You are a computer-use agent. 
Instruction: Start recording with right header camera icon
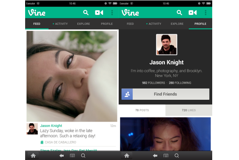[193, 13]
